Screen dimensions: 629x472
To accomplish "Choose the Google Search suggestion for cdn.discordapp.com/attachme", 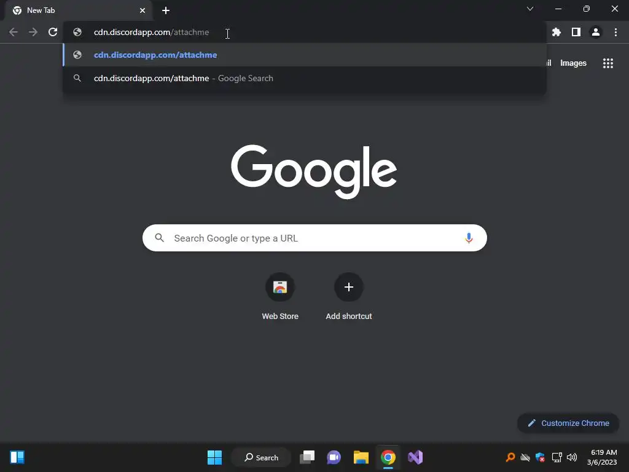I will (x=305, y=78).
